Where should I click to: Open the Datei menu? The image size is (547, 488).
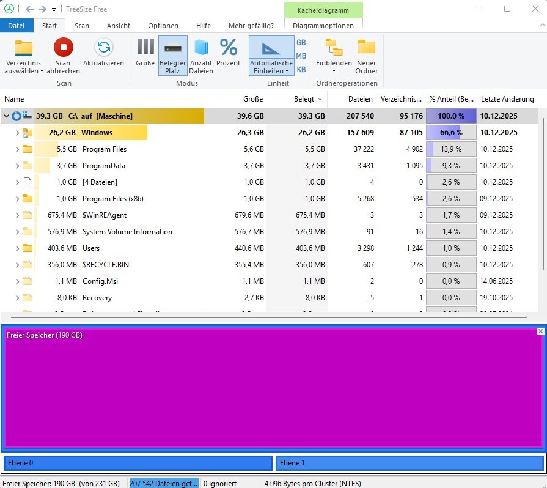[17, 26]
